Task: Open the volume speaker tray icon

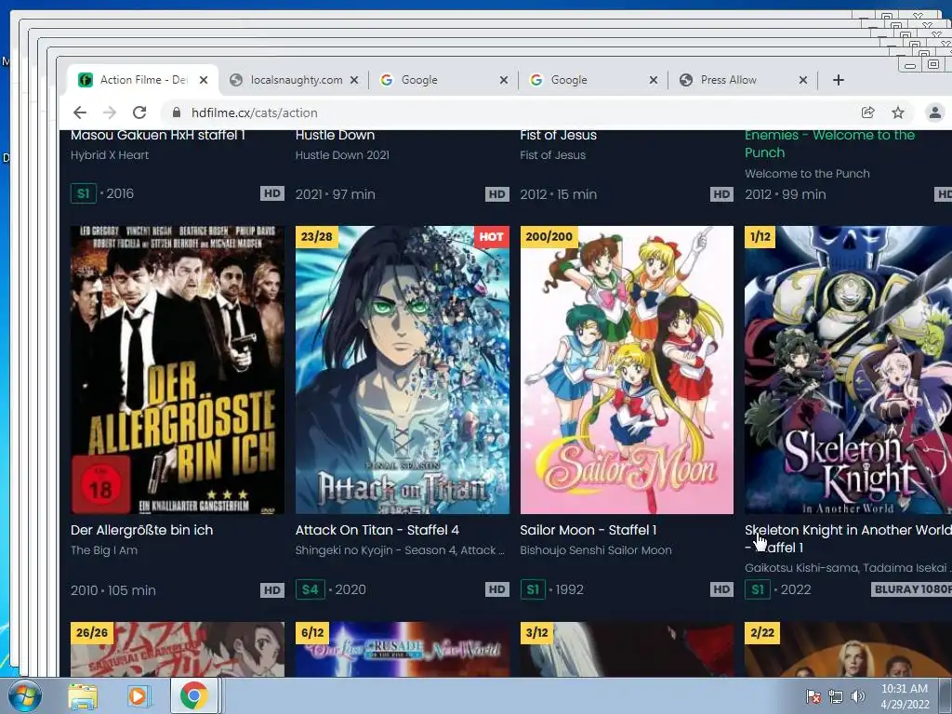Action: 858,696
